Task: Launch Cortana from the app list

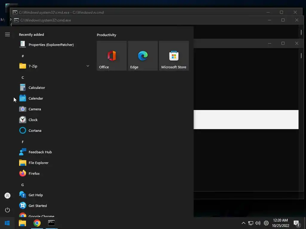Action: (x=54, y=131)
